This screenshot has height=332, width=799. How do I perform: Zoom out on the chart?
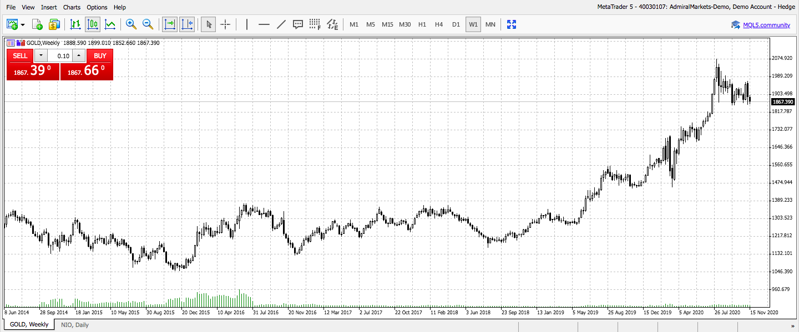coord(148,24)
